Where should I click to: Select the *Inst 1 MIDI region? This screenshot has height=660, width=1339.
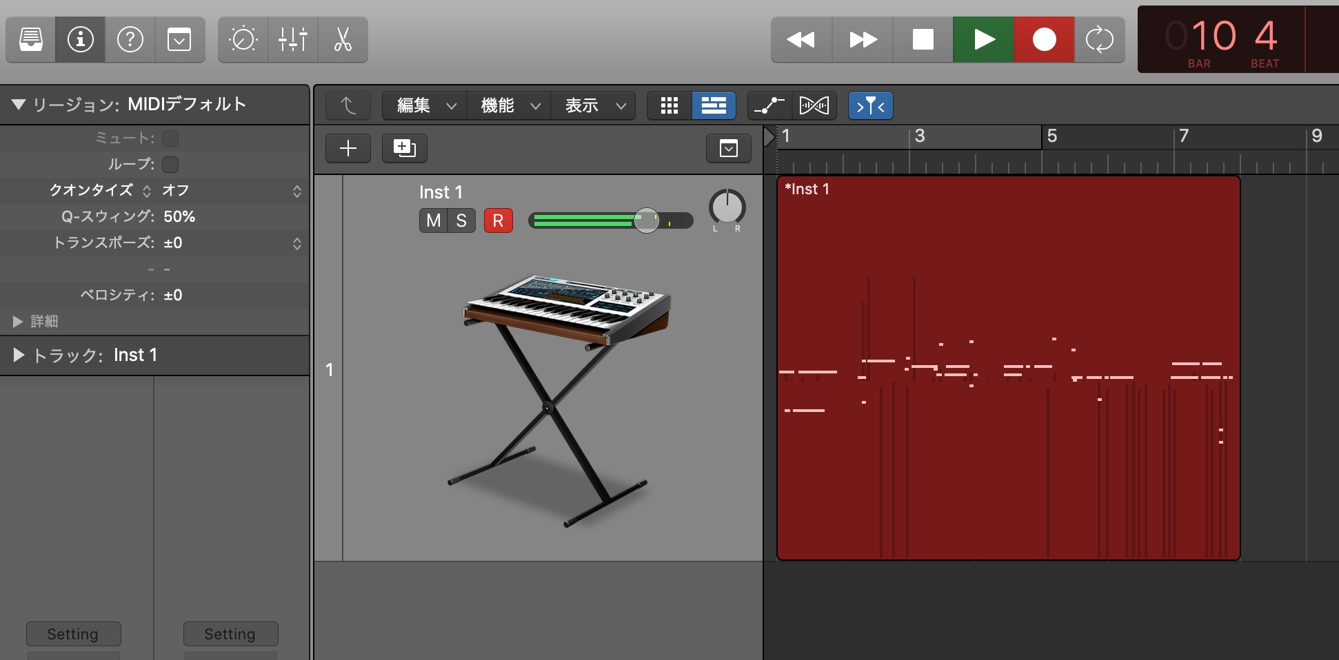1008,368
